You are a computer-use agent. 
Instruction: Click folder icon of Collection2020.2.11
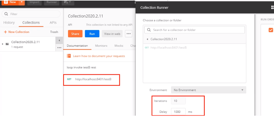(x=7, y=44)
